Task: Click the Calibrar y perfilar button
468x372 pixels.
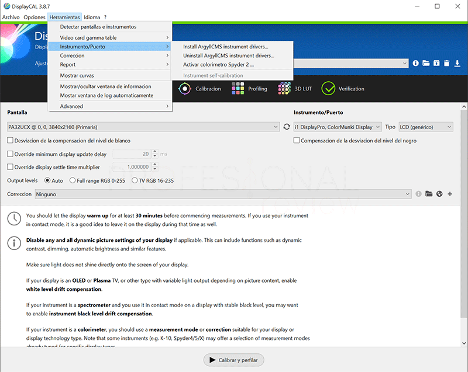Action: tap(233, 360)
